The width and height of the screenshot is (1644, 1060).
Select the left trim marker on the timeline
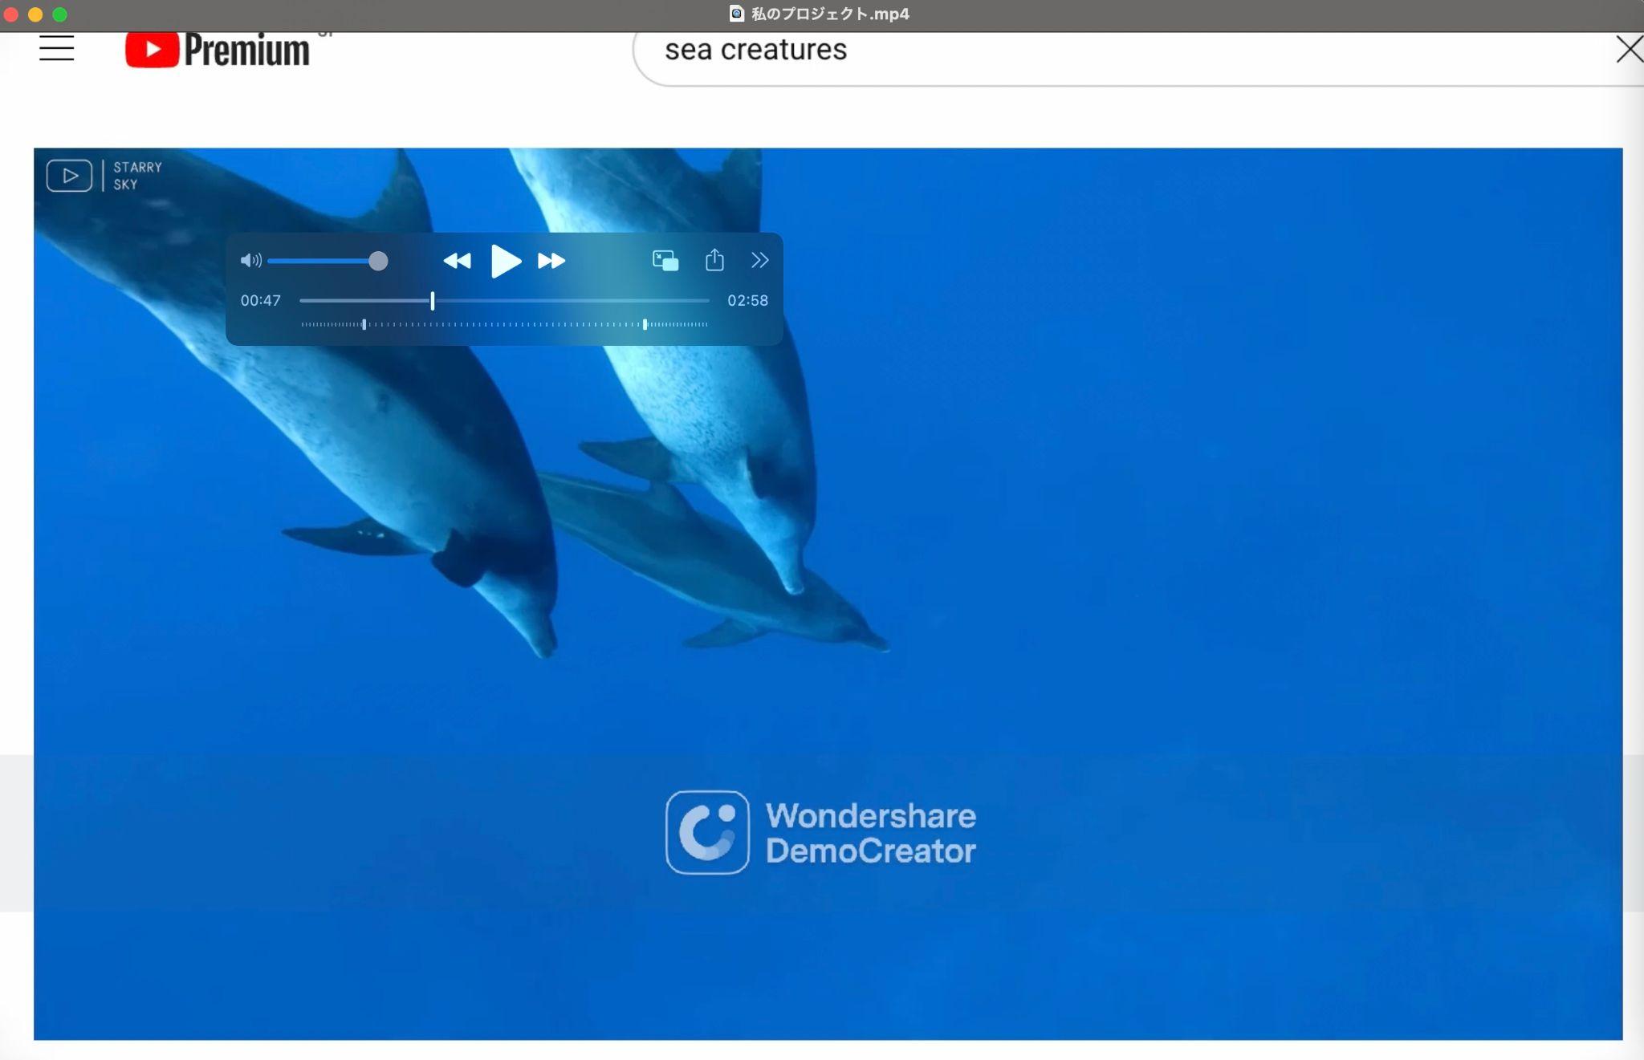pos(364,324)
